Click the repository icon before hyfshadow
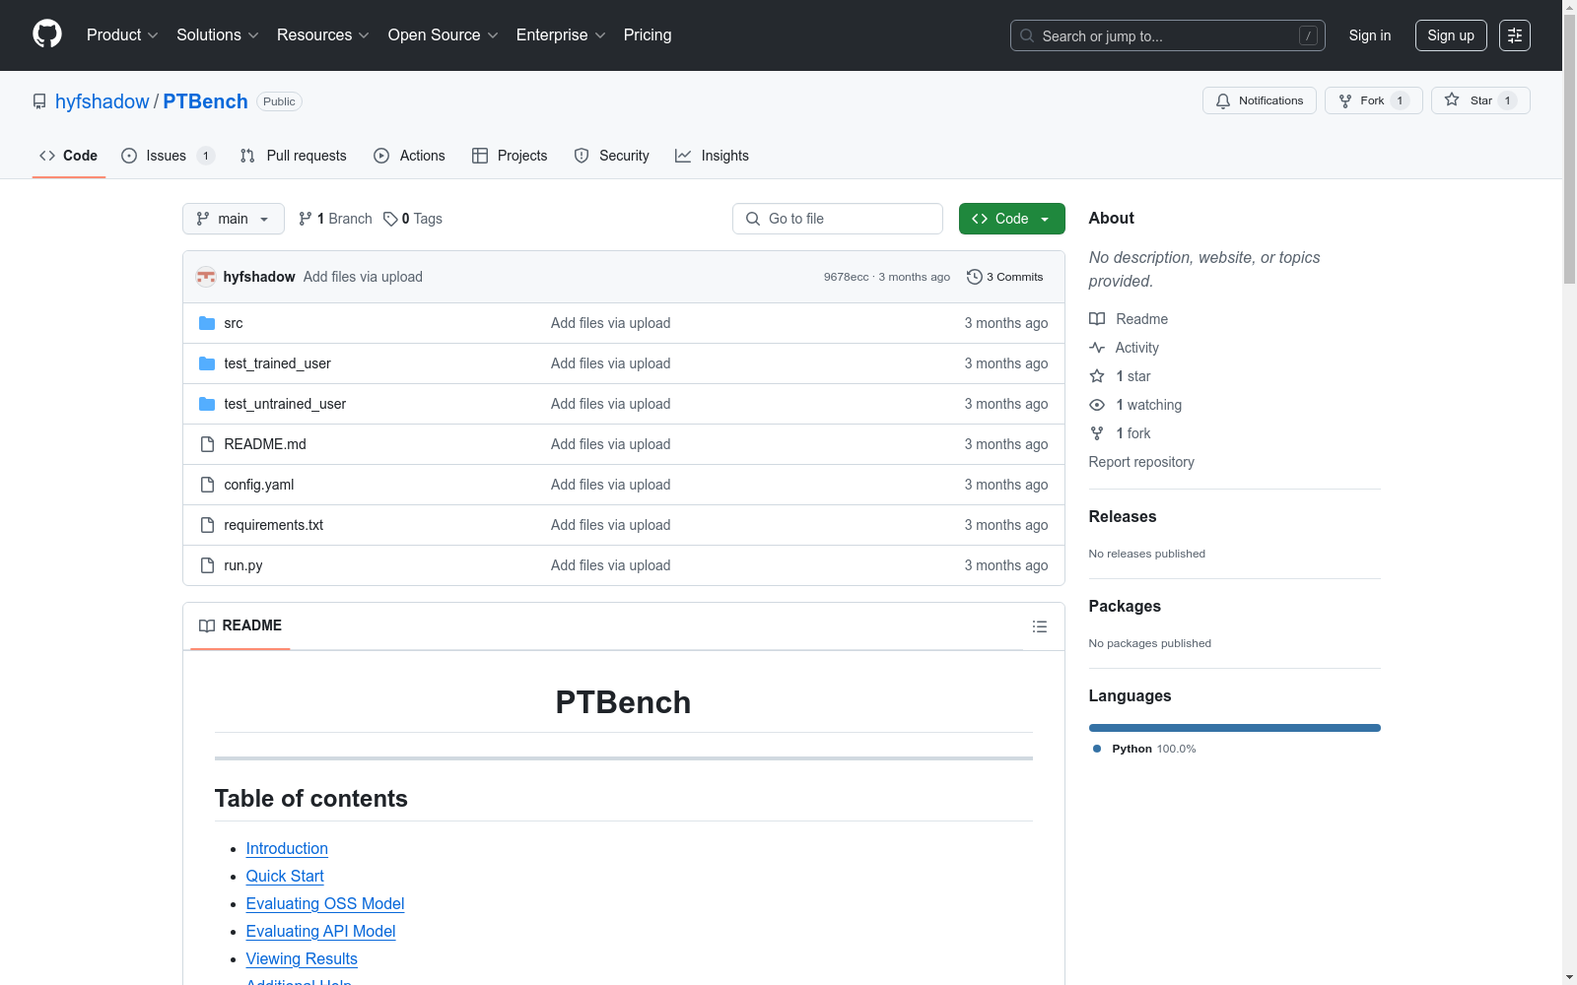This screenshot has height=985, width=1577. tap(39, 101)
